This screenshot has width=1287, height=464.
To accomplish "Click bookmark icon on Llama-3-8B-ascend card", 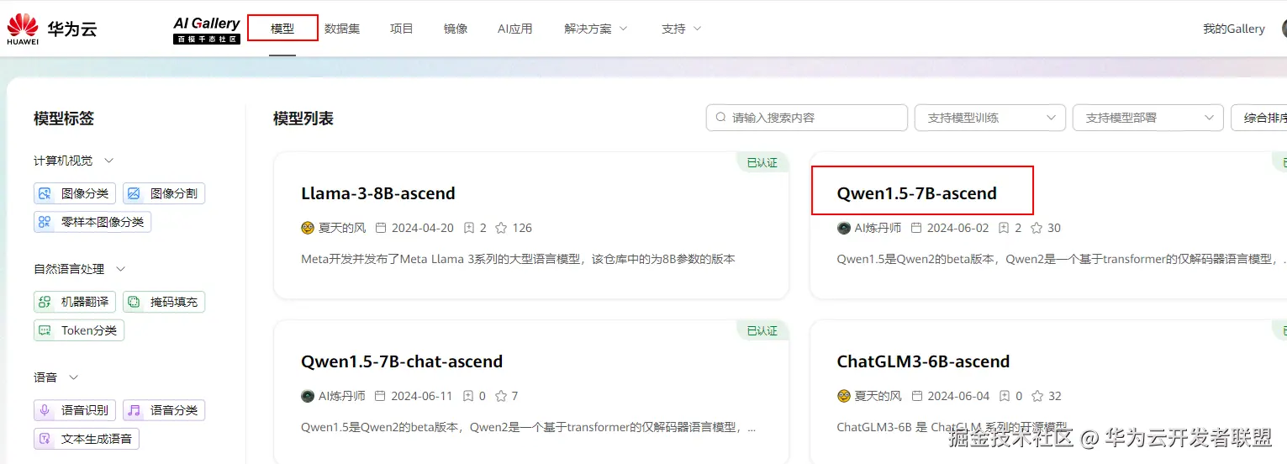I will coord(468,228).
